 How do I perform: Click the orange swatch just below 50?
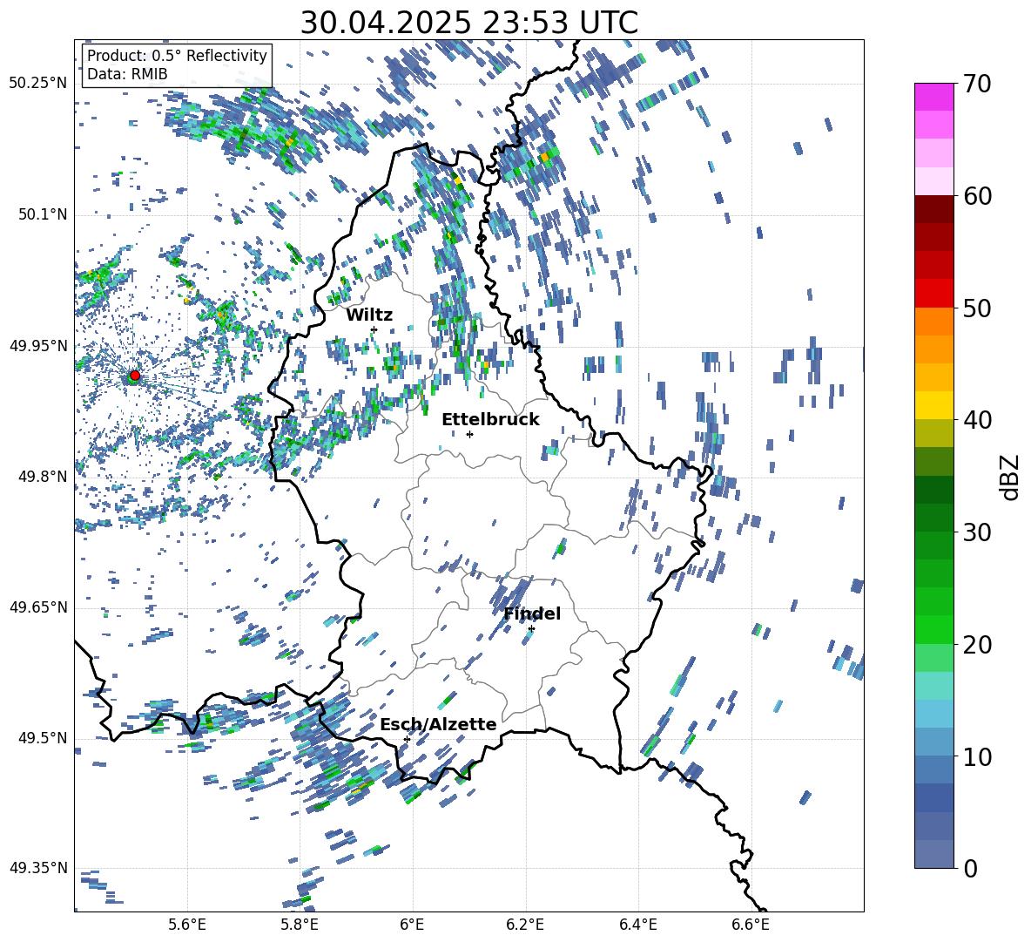(933, 322)
